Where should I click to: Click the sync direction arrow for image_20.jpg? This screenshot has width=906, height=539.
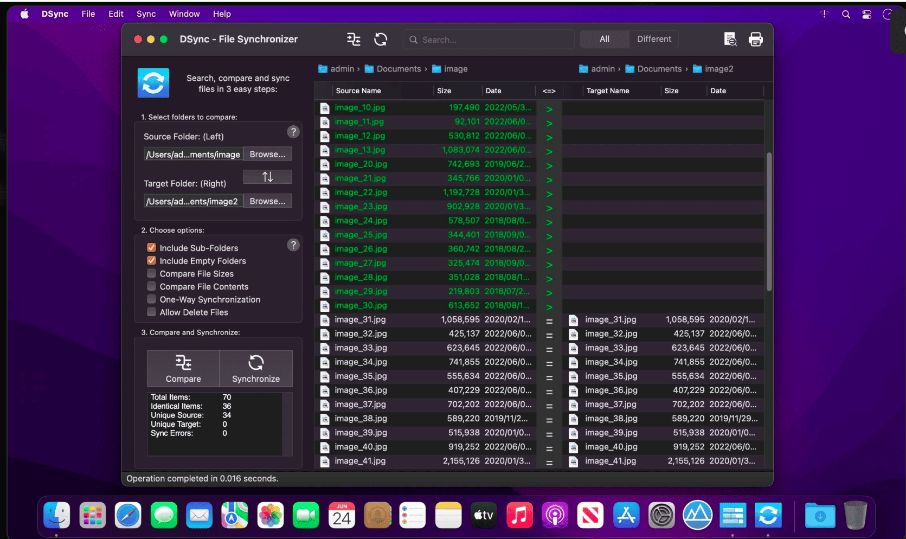tap(549, 165)
